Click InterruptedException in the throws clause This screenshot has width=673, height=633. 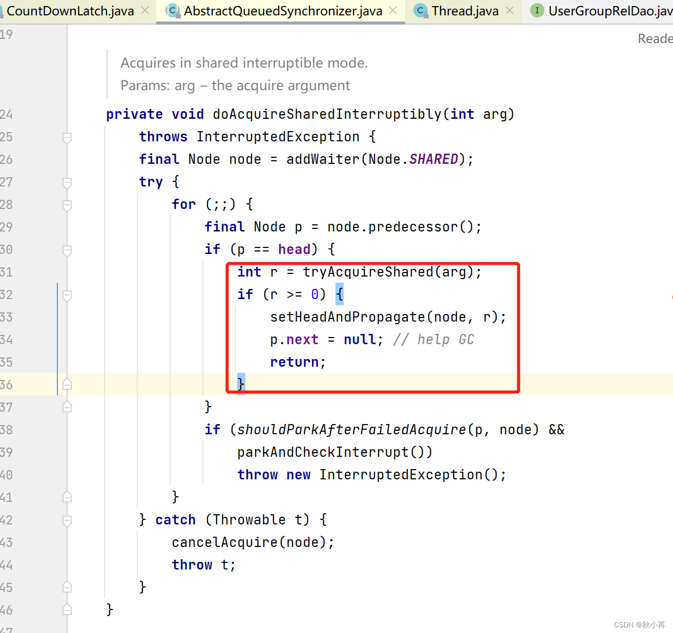278,137
